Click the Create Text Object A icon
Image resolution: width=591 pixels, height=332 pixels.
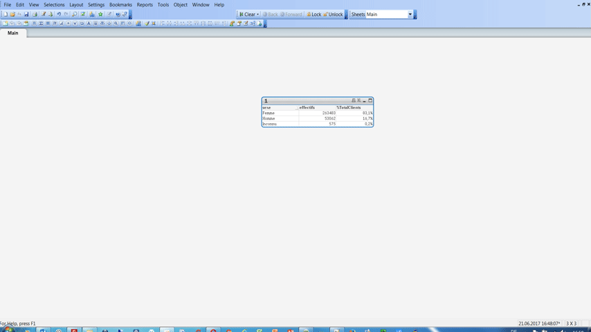coord(89,24)
